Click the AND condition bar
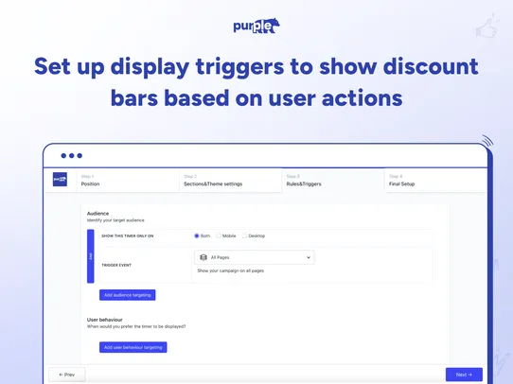Viewport: 513px width, 384px height. pos(91,256)
